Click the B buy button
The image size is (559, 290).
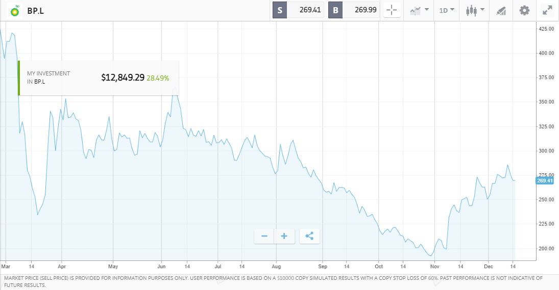(335, 10)
